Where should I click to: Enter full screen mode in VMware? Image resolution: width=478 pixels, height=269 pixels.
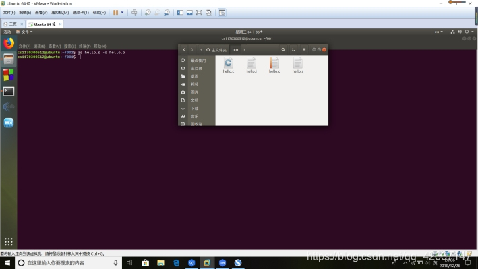[x=199, y=13]
